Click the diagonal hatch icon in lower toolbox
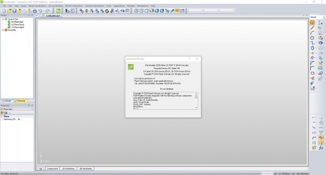Image resolution: width=326 pixels, height=175 pixels. click(321, 138)
